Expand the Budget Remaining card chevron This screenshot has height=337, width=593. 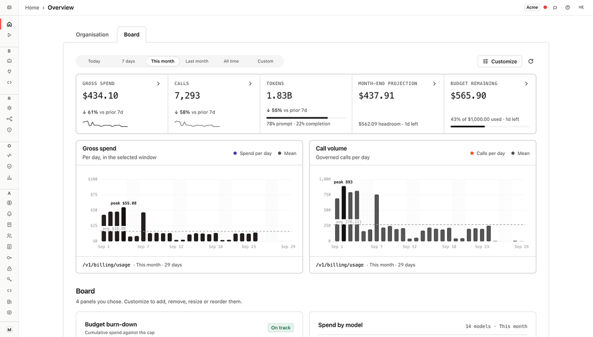click(x=526, y=84)
